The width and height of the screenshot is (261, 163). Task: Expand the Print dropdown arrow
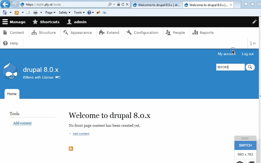(41, 13)
